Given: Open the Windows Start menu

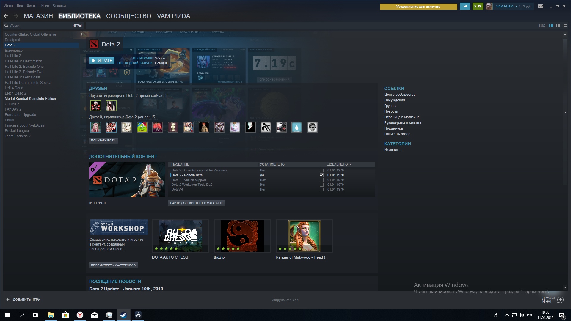Looking at the screenshot, I should [7, 315].
